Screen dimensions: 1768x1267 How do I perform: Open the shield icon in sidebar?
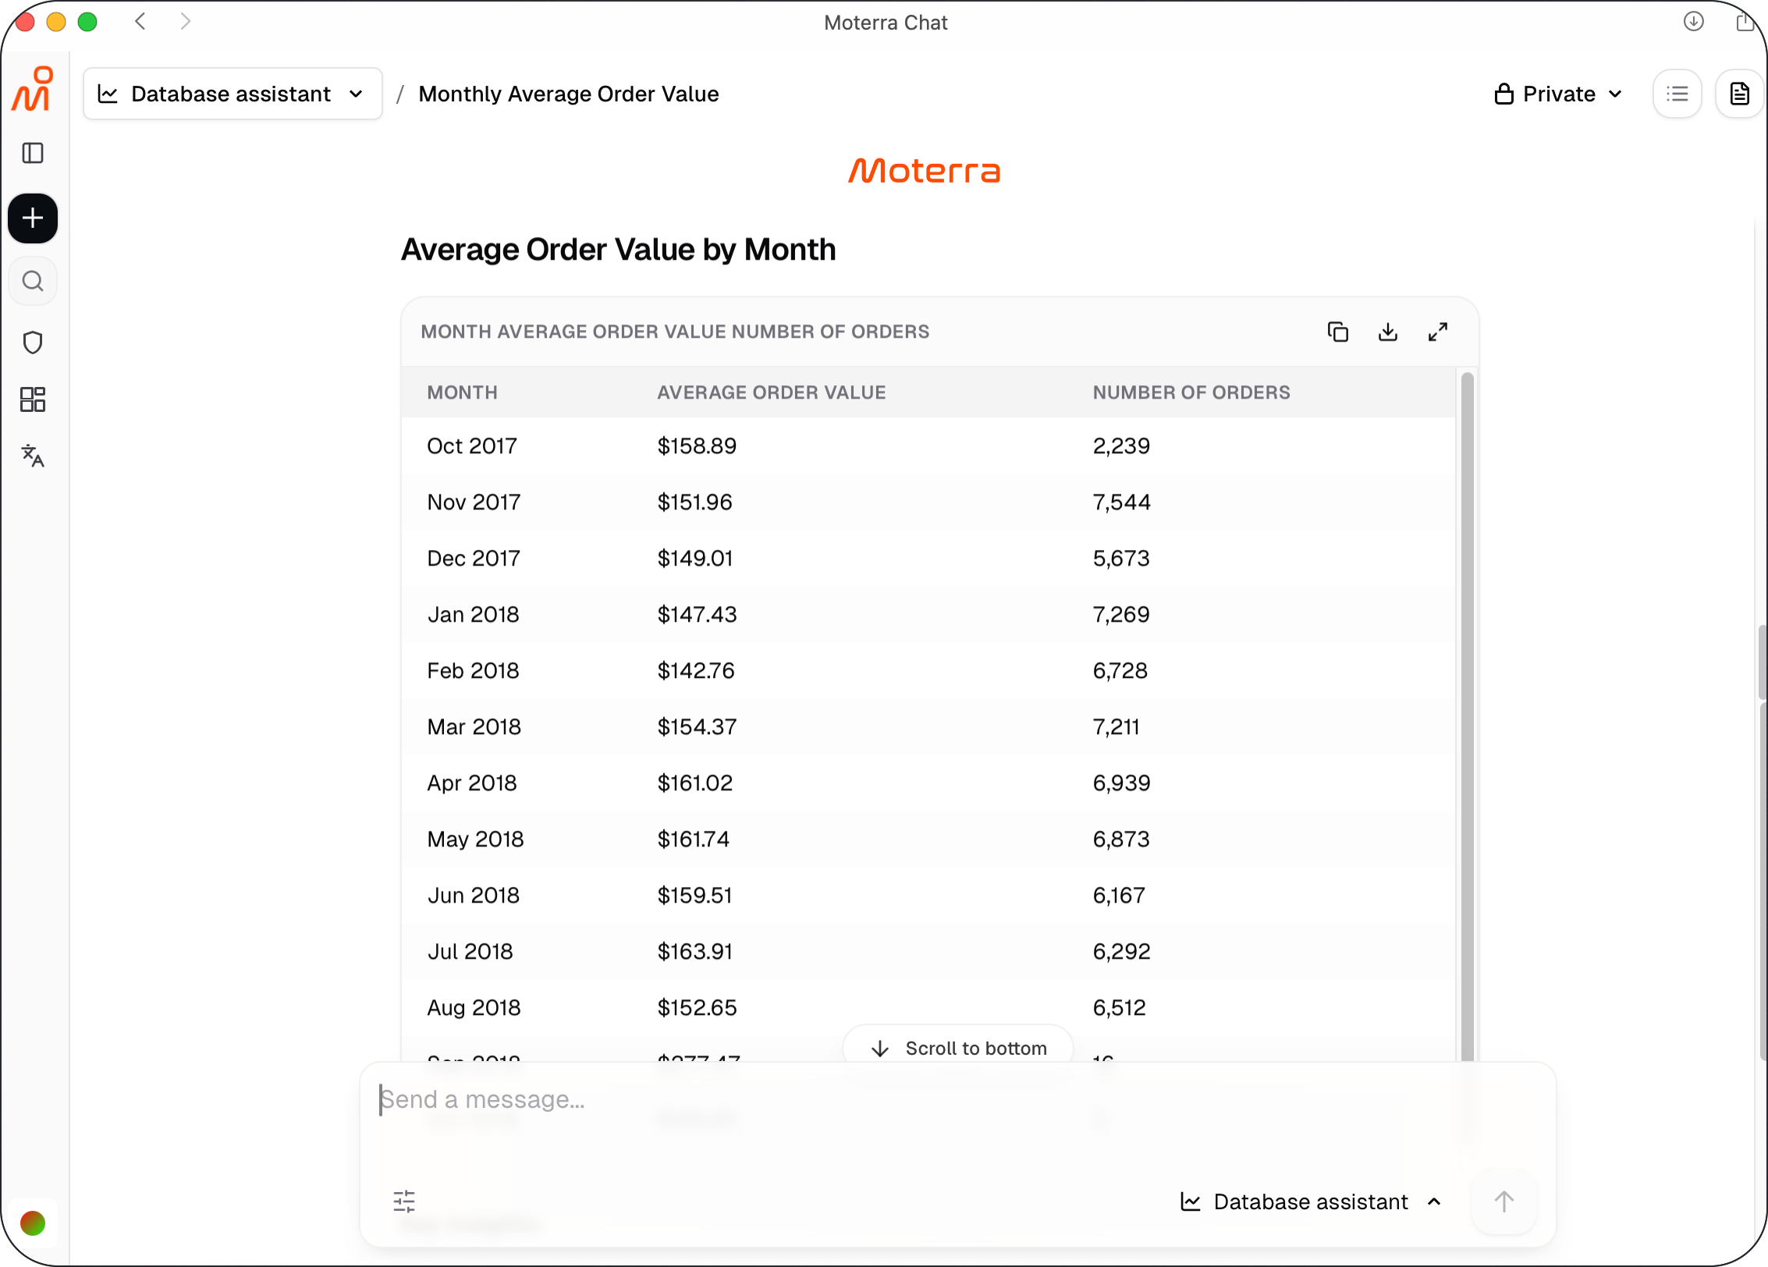click(33, 342)
